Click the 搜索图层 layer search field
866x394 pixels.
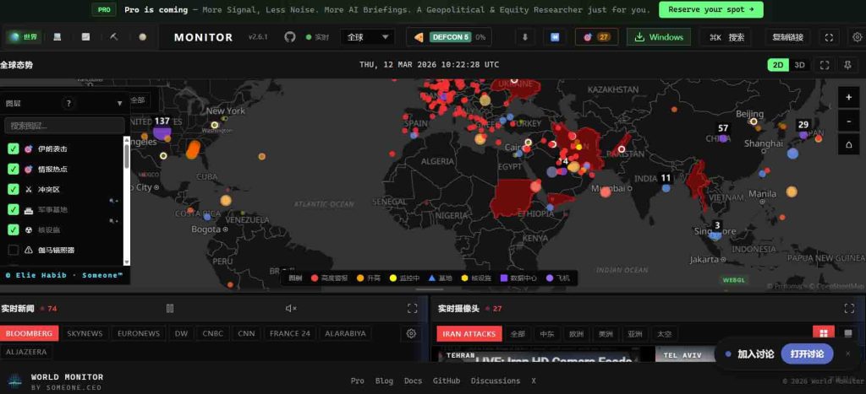[x=64, y=126]
